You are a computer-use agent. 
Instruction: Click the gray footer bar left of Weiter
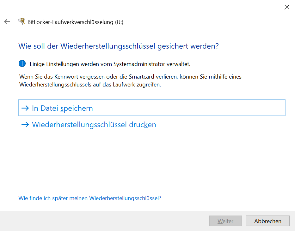click(x=104, y=221)
